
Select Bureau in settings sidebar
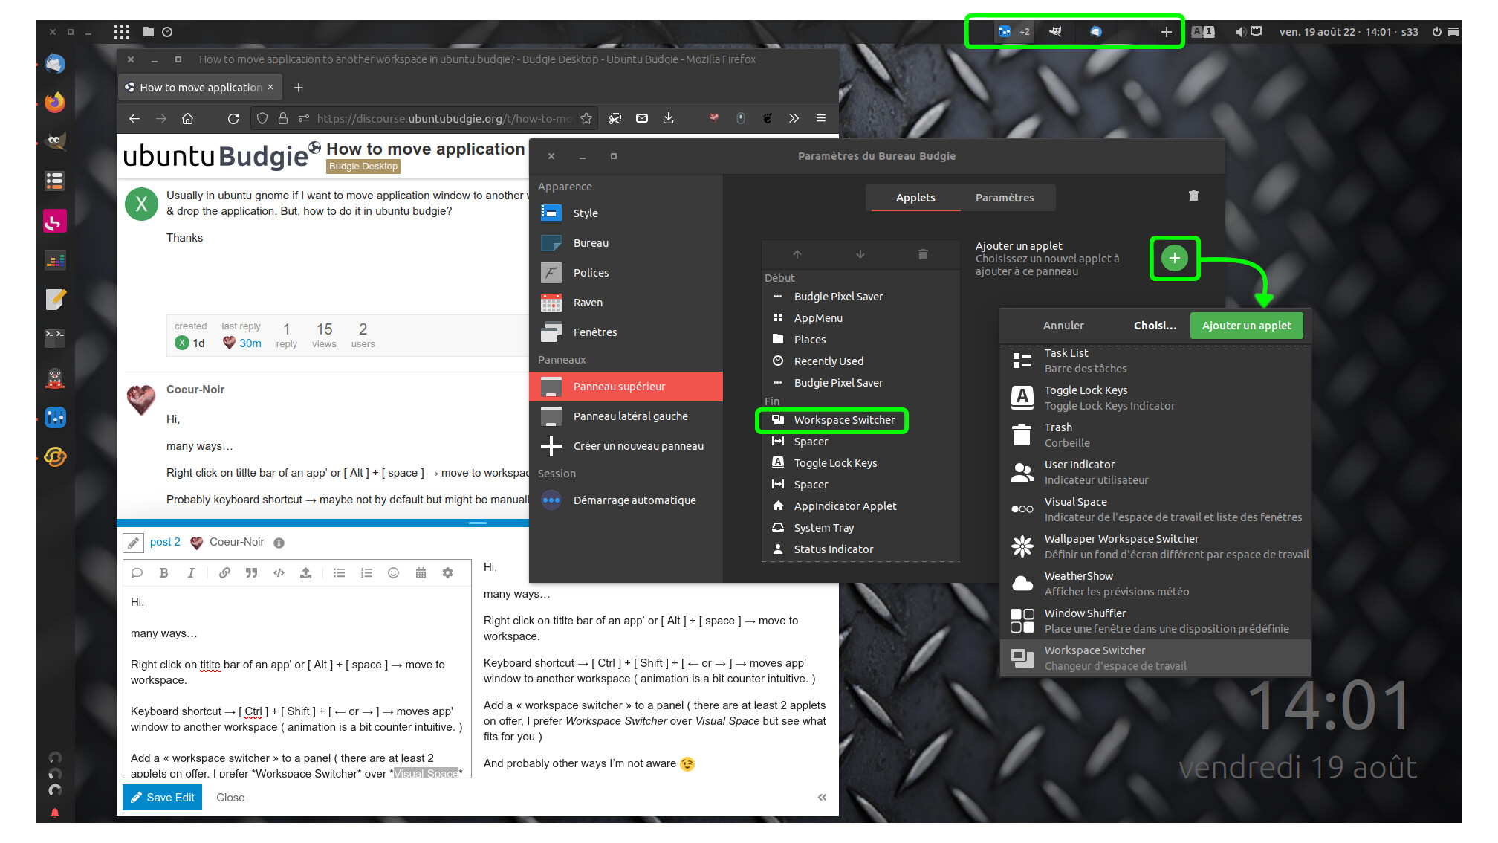[626, 243]
